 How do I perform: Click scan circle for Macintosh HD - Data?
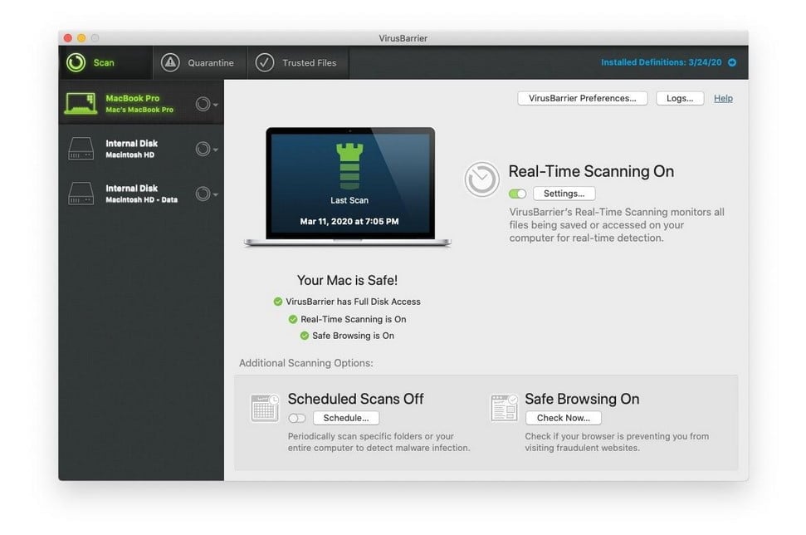(x=203, y=194)
